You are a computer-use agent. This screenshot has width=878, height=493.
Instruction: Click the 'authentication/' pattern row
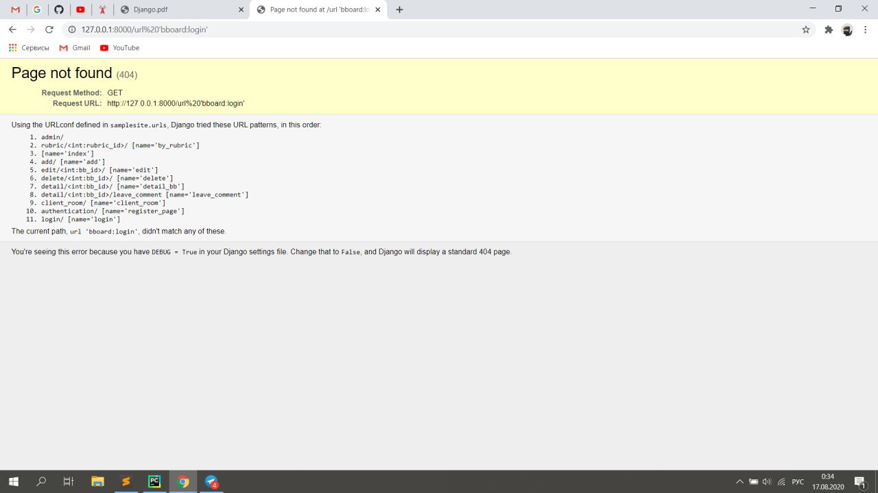(112, 211)
